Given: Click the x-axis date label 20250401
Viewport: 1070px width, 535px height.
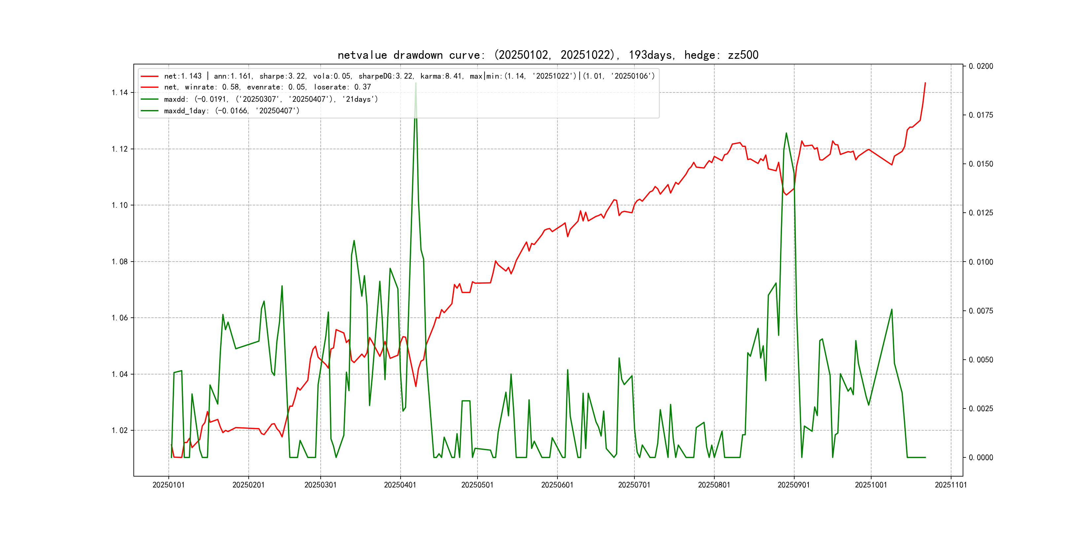Looking at the screenshot, I should pos(400,485).
